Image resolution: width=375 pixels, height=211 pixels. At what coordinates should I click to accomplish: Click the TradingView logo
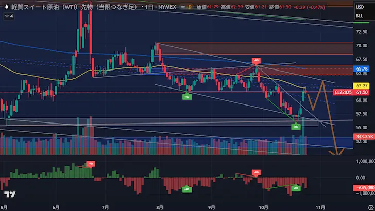pos(8,195)
